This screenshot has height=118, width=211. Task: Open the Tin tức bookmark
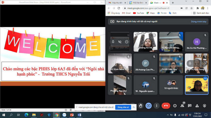click(162, 13)
